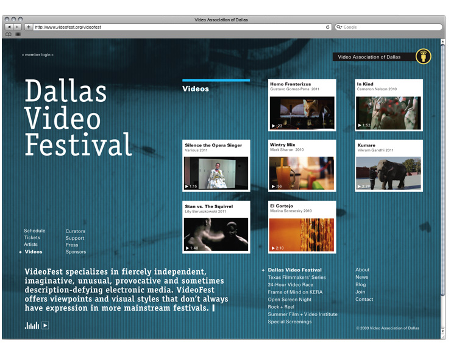Open the News link
Viewport: 451px width, 360px height.
362,277
